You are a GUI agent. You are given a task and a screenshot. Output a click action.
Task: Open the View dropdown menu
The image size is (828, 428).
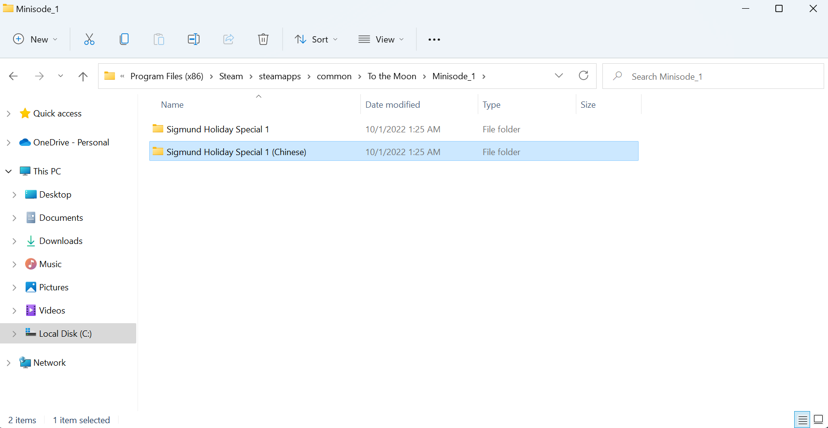(381, 40)
